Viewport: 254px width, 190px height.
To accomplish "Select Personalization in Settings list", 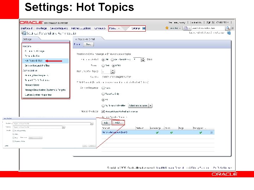I will point(32,56).
